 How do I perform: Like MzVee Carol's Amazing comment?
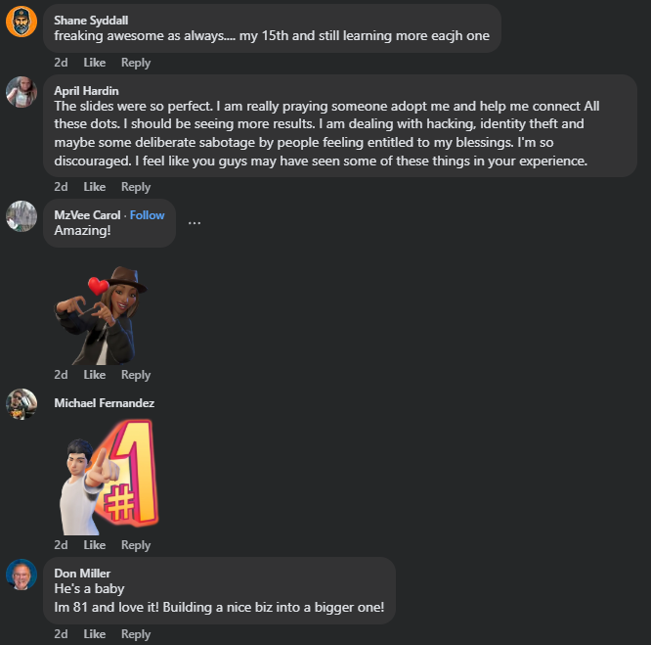95,375
